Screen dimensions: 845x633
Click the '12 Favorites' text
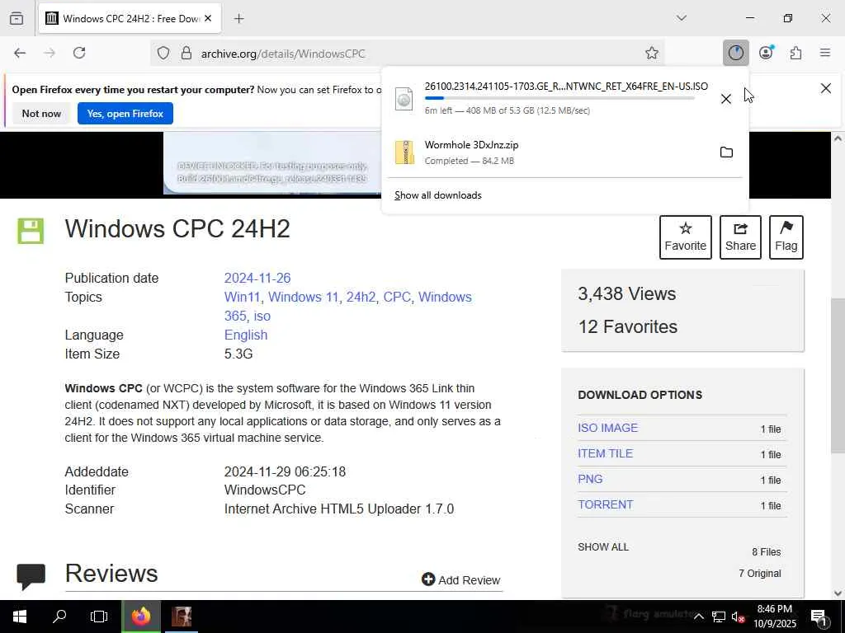[x=628, y=326]
